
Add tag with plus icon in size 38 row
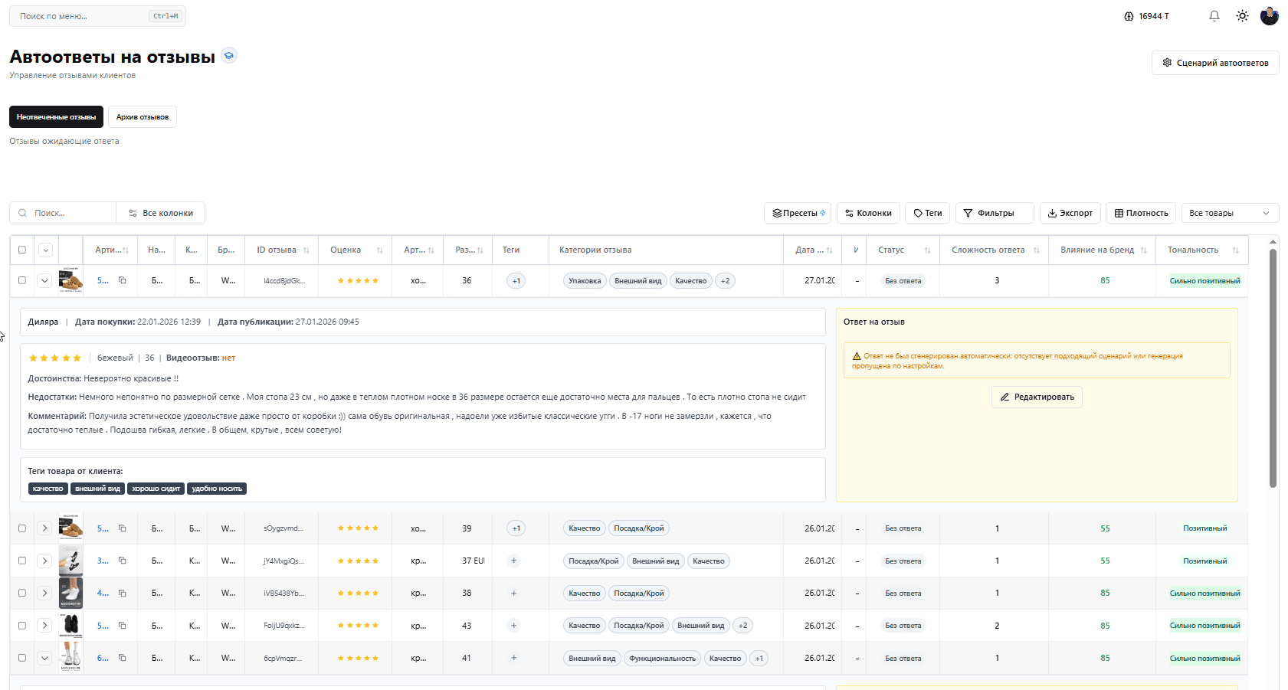click(x=513, y=594)
